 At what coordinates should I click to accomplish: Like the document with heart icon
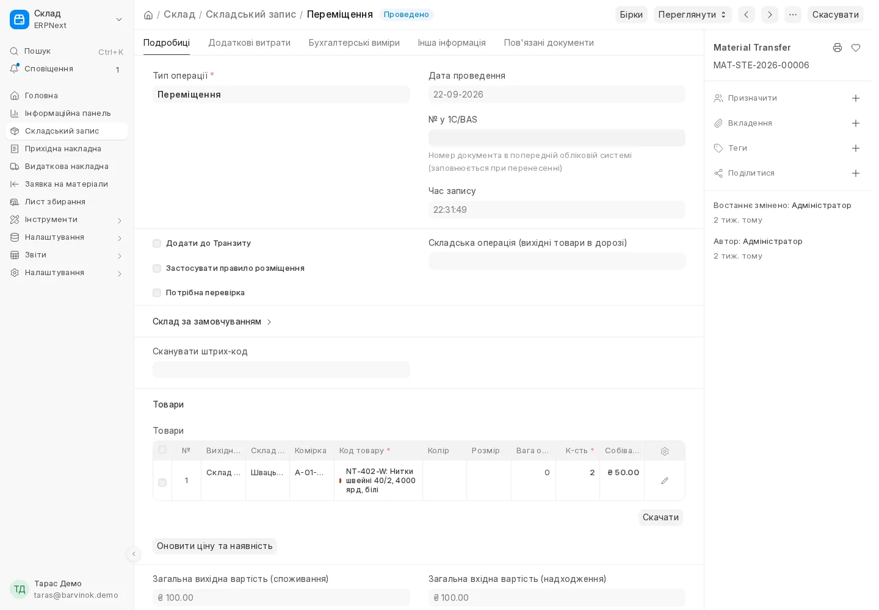856,48
